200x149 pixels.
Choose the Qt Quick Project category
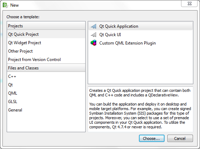[x=46, y=34]
